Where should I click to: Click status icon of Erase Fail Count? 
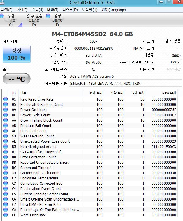(x=6, y=131)
